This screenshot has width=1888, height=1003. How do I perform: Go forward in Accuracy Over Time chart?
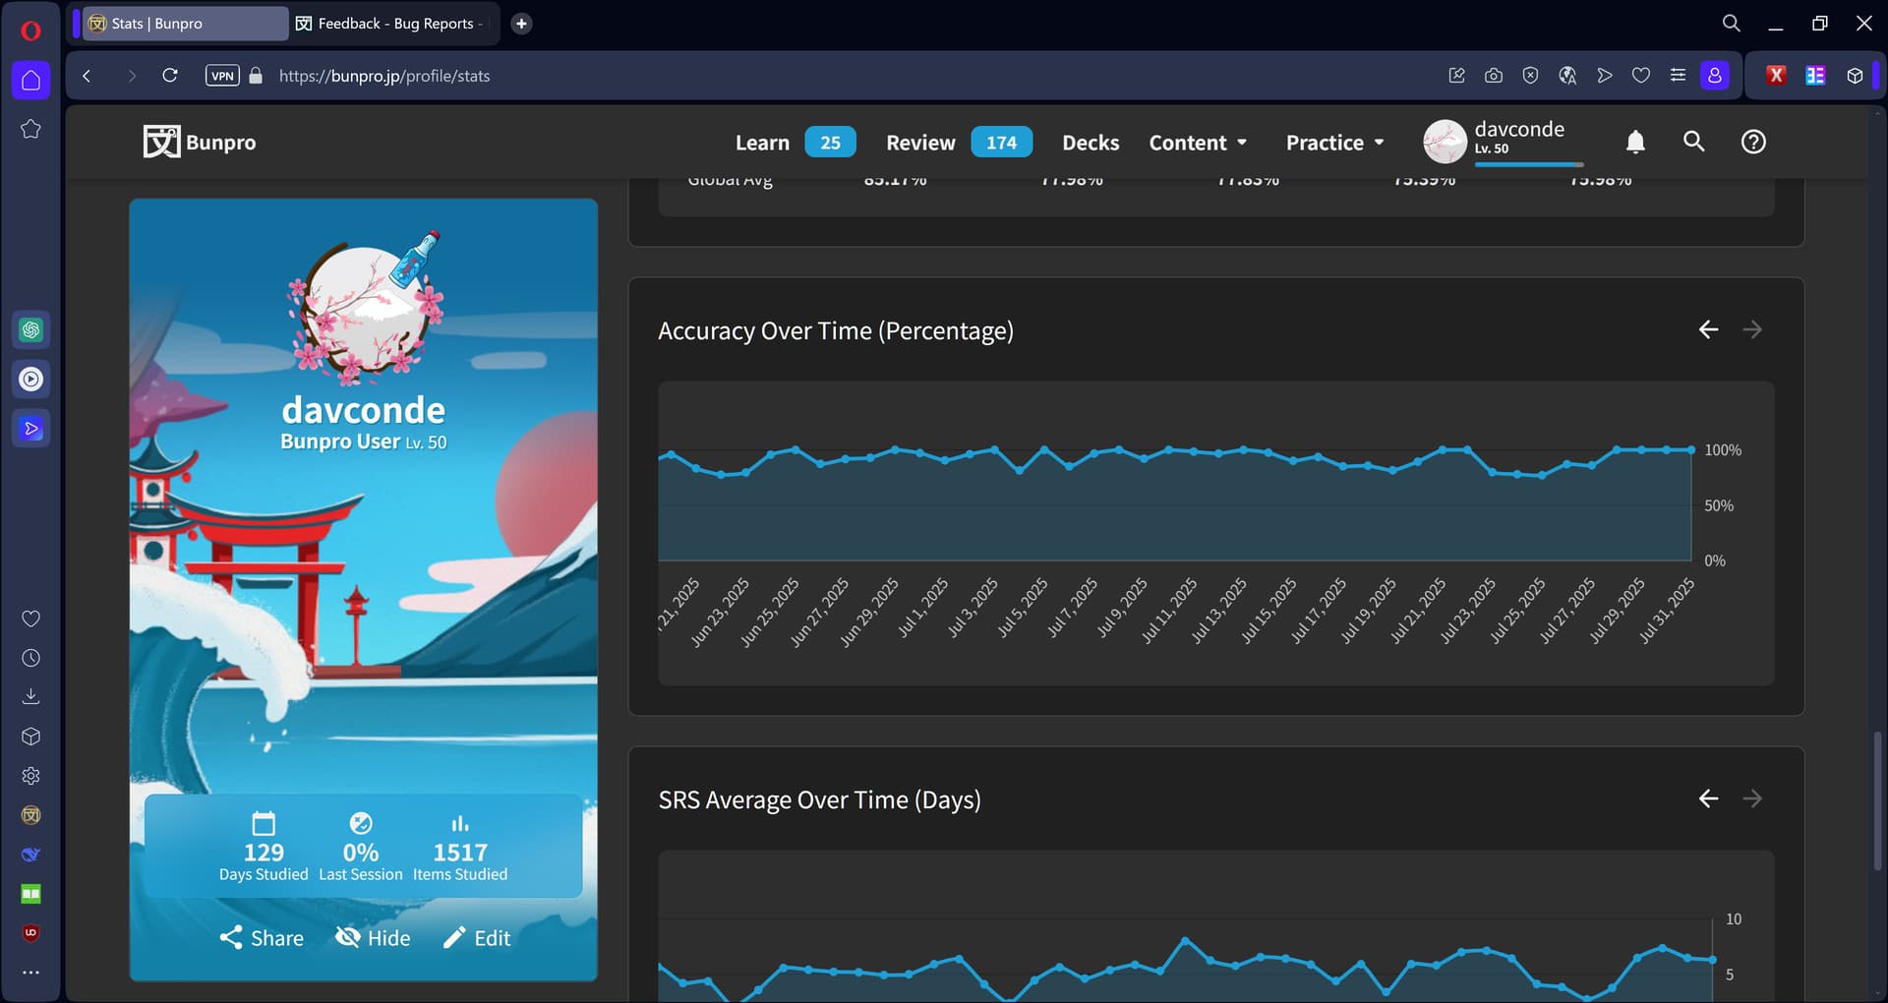(x=1752, y=329)
